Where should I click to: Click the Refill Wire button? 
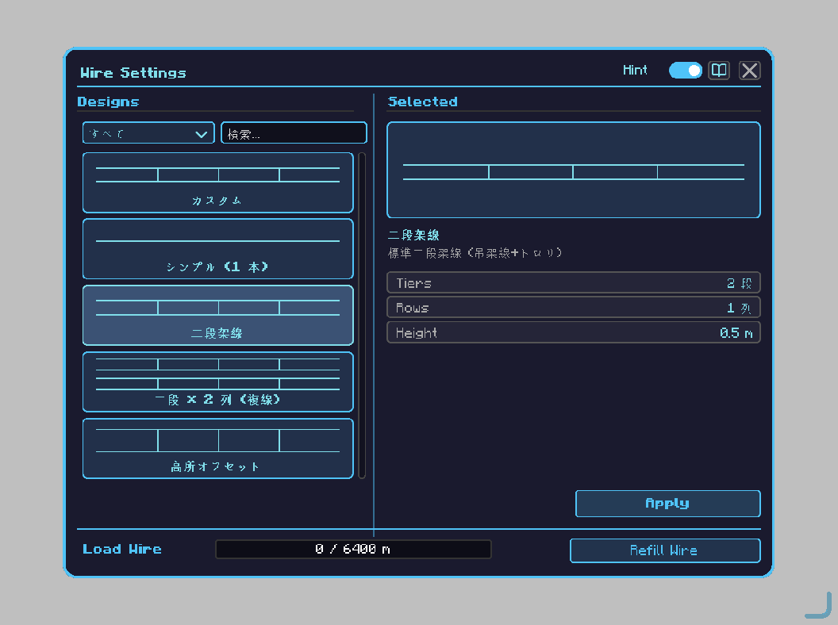tap(665, 550)
